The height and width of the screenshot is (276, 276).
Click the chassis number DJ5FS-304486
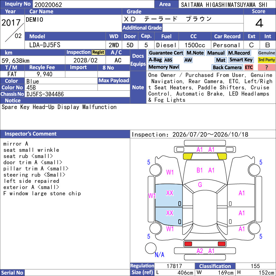45,94
